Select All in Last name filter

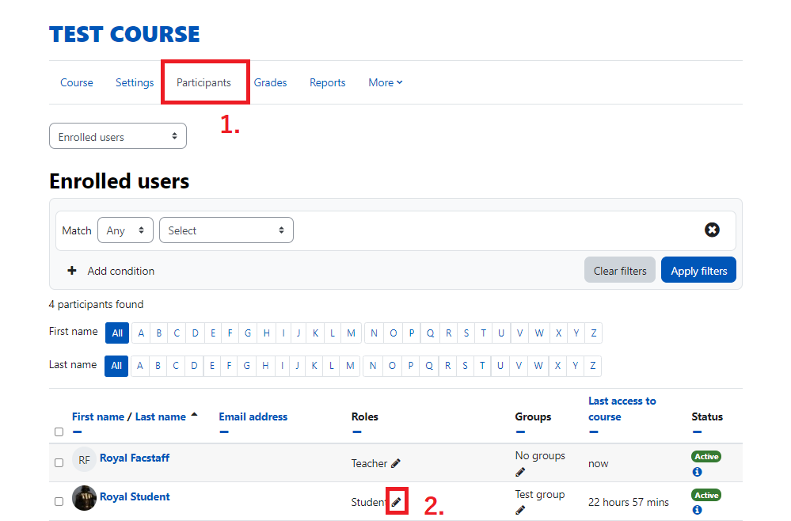pyautogui.click(x=116, y=366)
